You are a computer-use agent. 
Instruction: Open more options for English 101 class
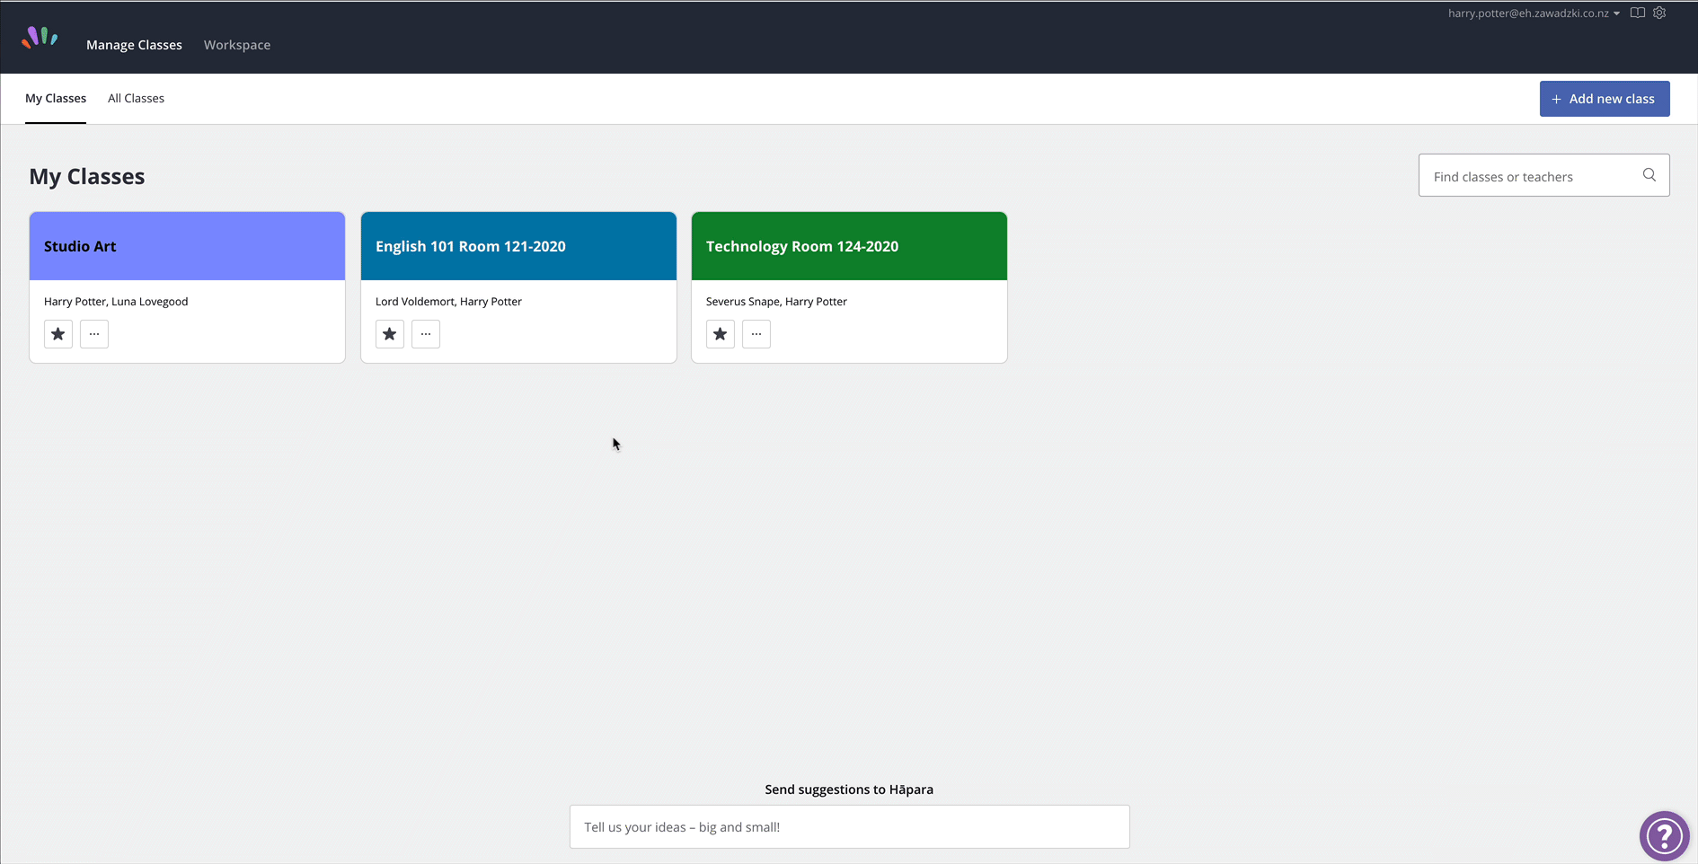[x=426, y=334]
